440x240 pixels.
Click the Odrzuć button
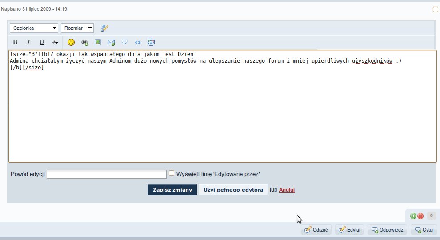316,230
